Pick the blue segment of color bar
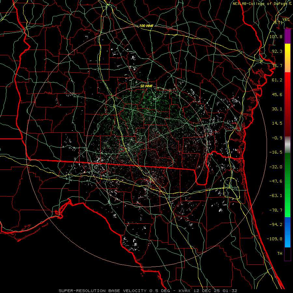 click(287, 232)
